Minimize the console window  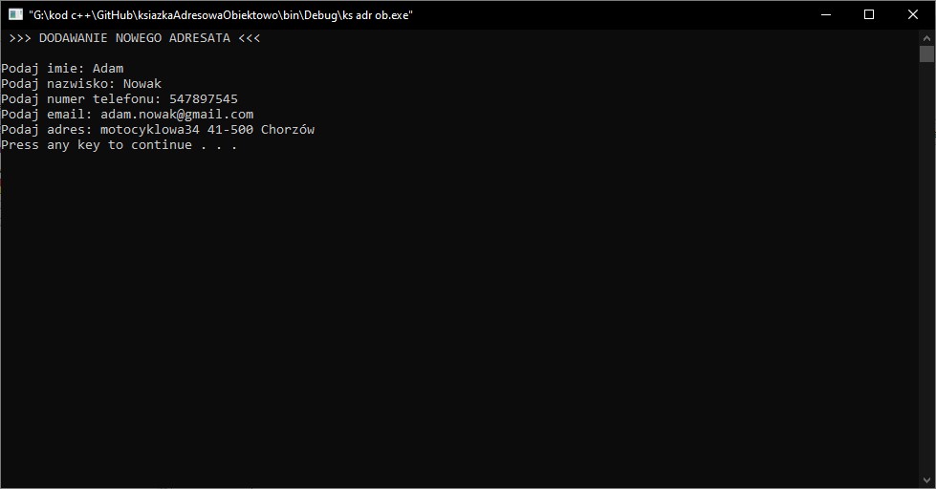(x=826, y=14)
